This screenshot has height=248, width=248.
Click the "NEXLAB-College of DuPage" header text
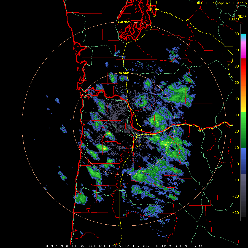coord(220,3)
